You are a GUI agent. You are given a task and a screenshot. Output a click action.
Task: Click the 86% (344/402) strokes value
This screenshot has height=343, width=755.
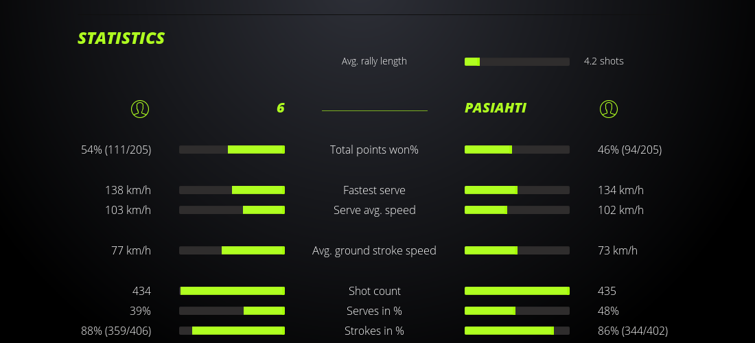632,331
